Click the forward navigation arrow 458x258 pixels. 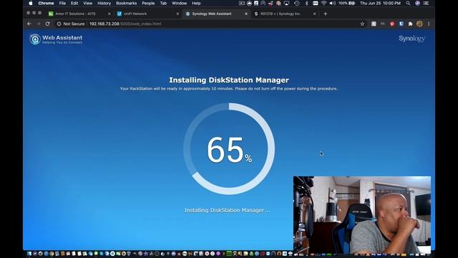coord(38,24)
